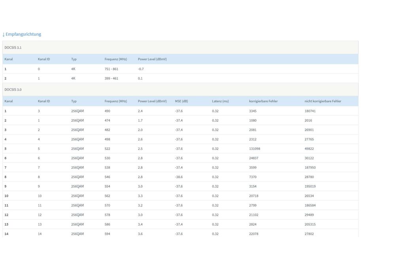Select correctable error value 3345
395x279 pixels.
coord(253,111)
